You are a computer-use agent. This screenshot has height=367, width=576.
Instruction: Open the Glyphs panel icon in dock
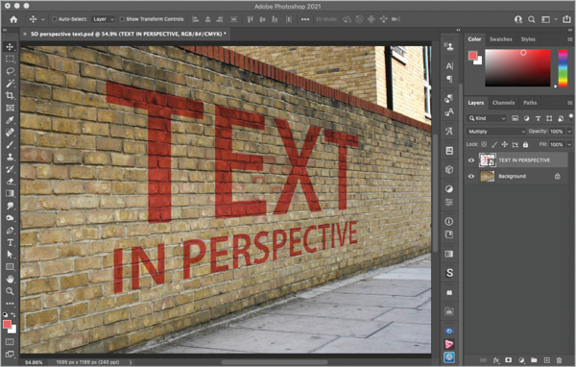(x=449, y=132)
